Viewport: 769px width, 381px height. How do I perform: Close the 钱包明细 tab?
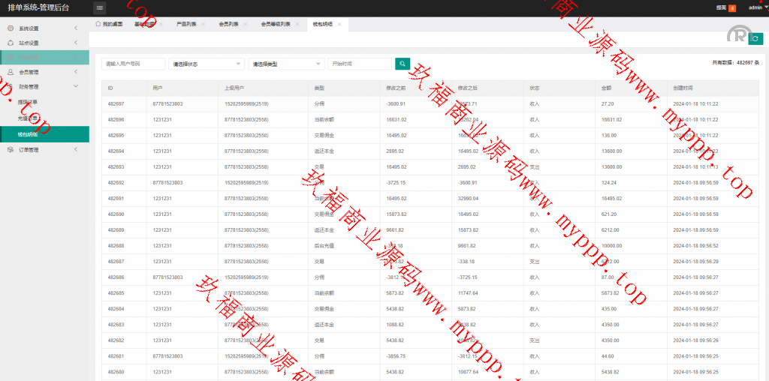tap(339, 24)
